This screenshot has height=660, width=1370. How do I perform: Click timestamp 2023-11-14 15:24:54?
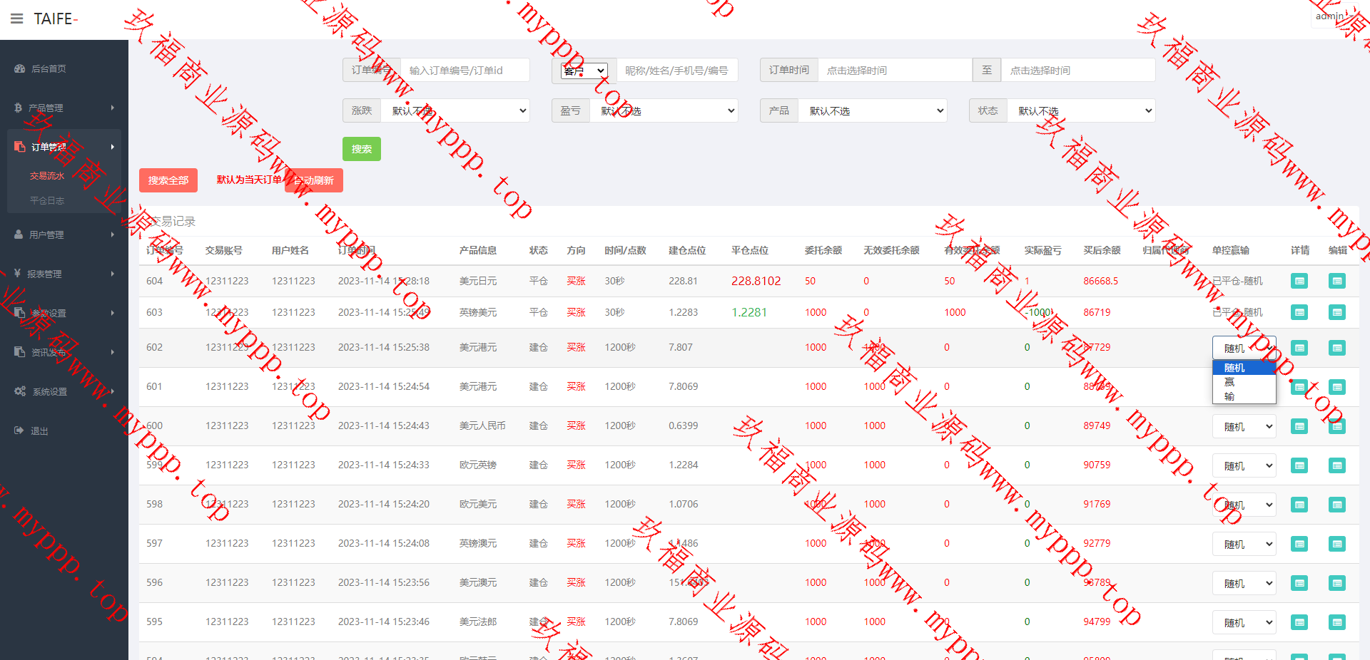[x=384, y=386]
